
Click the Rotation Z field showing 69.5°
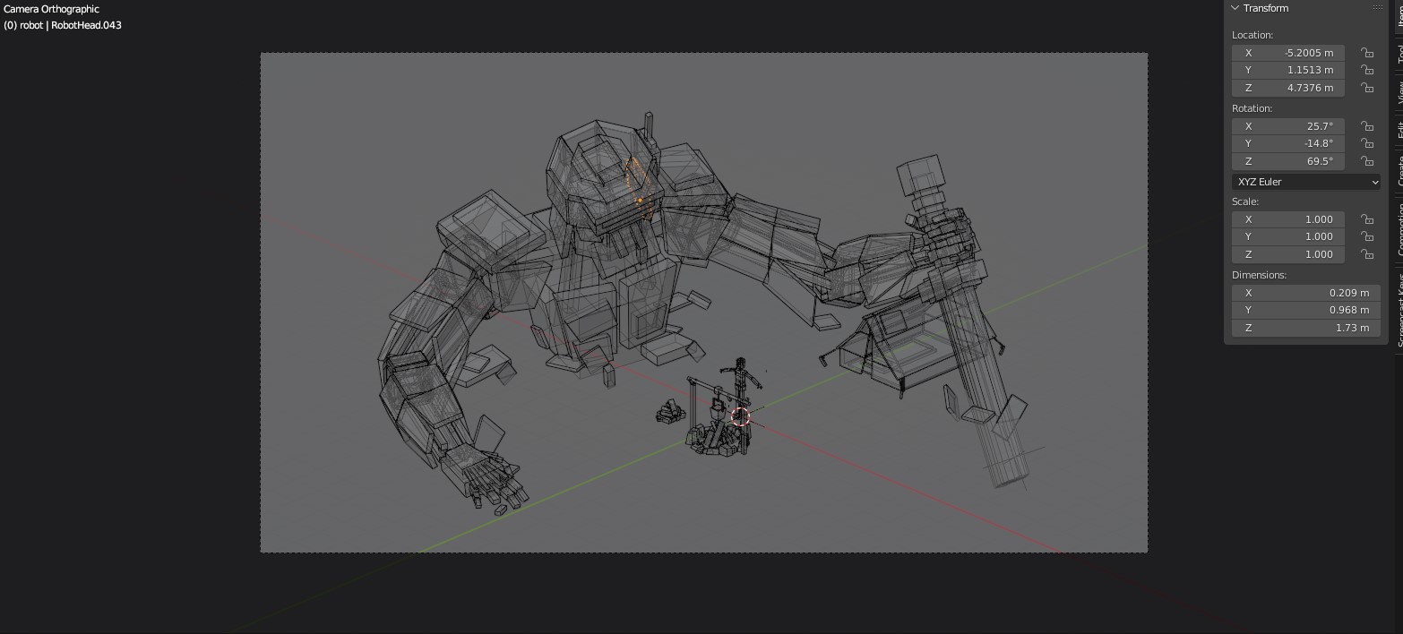(x=1287, y=161)
